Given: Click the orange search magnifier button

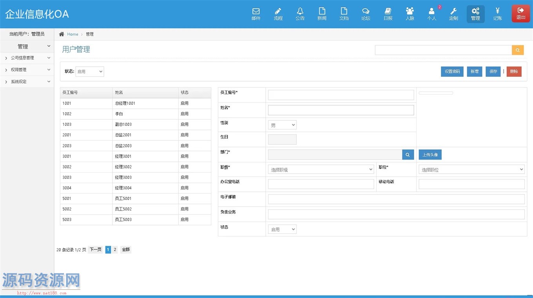Looking at the screenshot, I should point(517,50).
